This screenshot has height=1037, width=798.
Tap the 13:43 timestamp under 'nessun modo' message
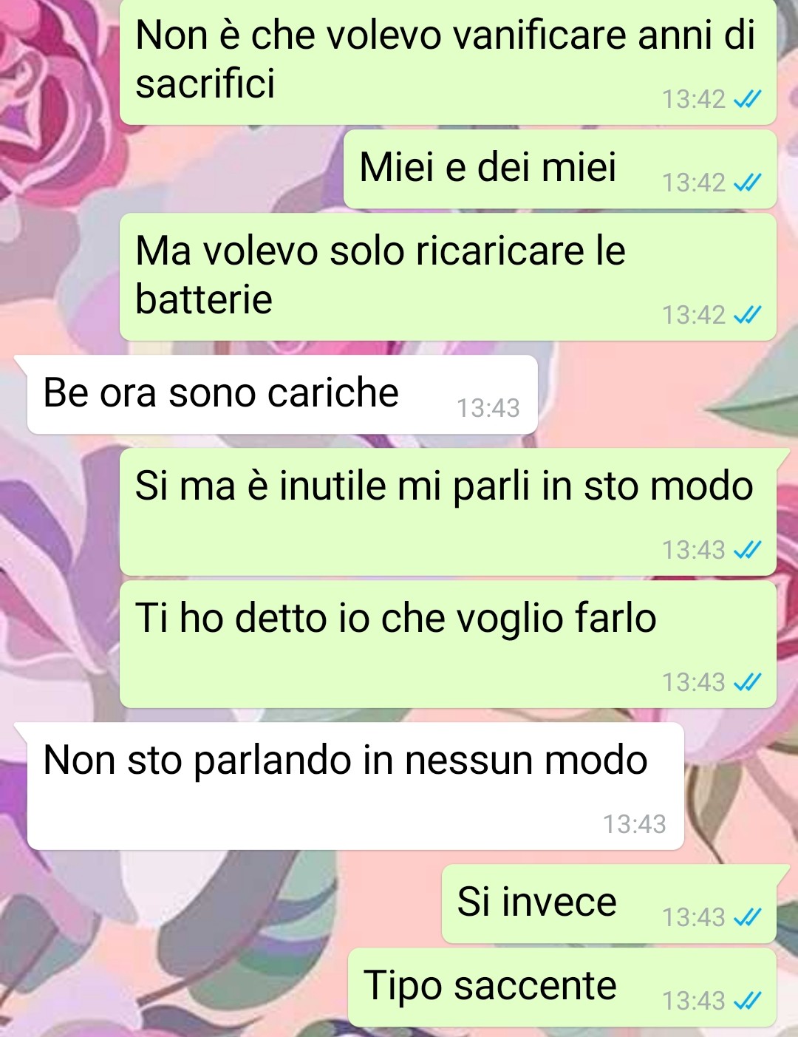pos(635,824)
